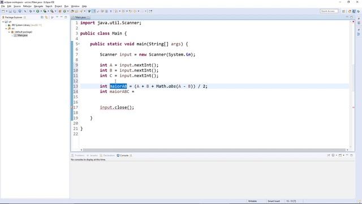362x204 pixels.
Task: Click the Pin Console icon
Action: pos(329,155)
